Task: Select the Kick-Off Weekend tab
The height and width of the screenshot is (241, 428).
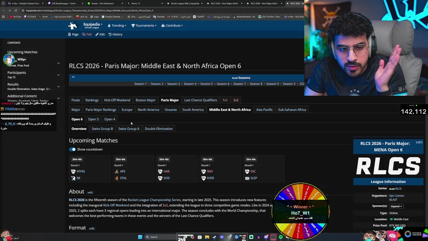Action: pos(117,100)
